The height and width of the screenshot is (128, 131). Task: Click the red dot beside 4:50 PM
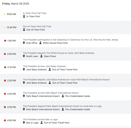tap(5, 120)
